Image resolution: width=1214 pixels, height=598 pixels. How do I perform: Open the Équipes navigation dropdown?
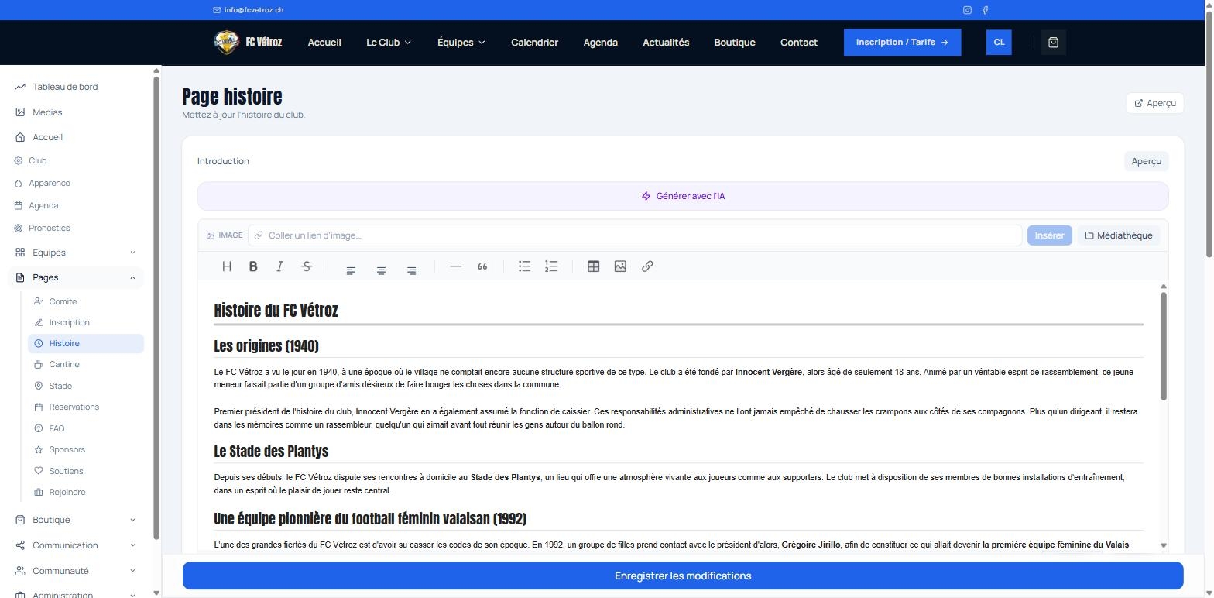[x=461, y=43]
